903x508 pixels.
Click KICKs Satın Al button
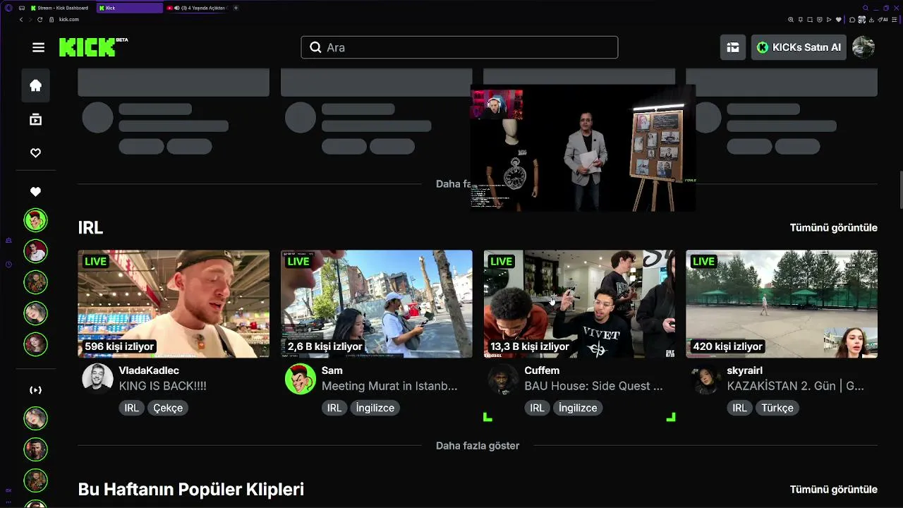point(799,47)
